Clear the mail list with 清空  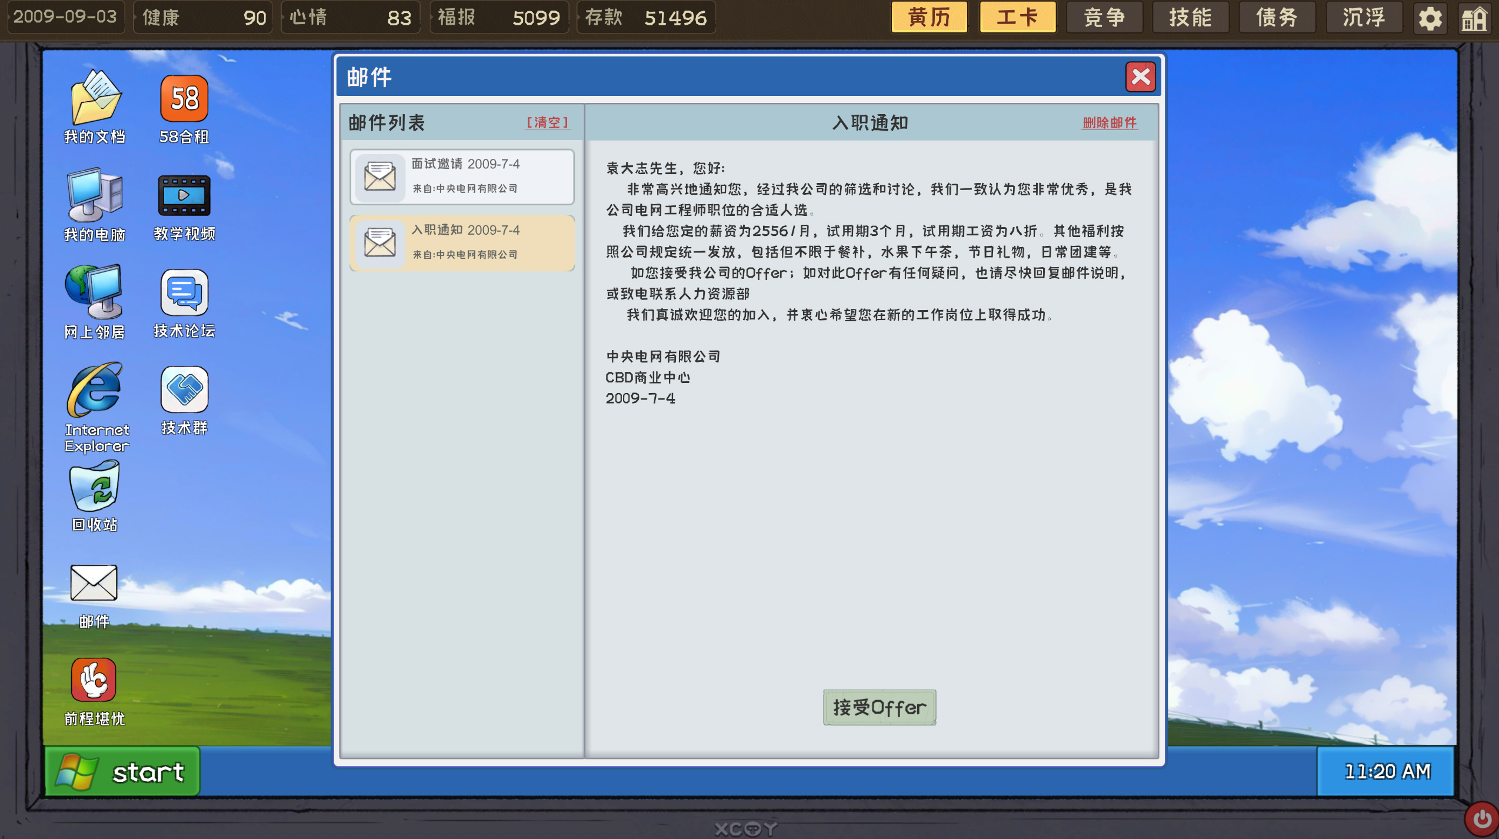(547, 123)
